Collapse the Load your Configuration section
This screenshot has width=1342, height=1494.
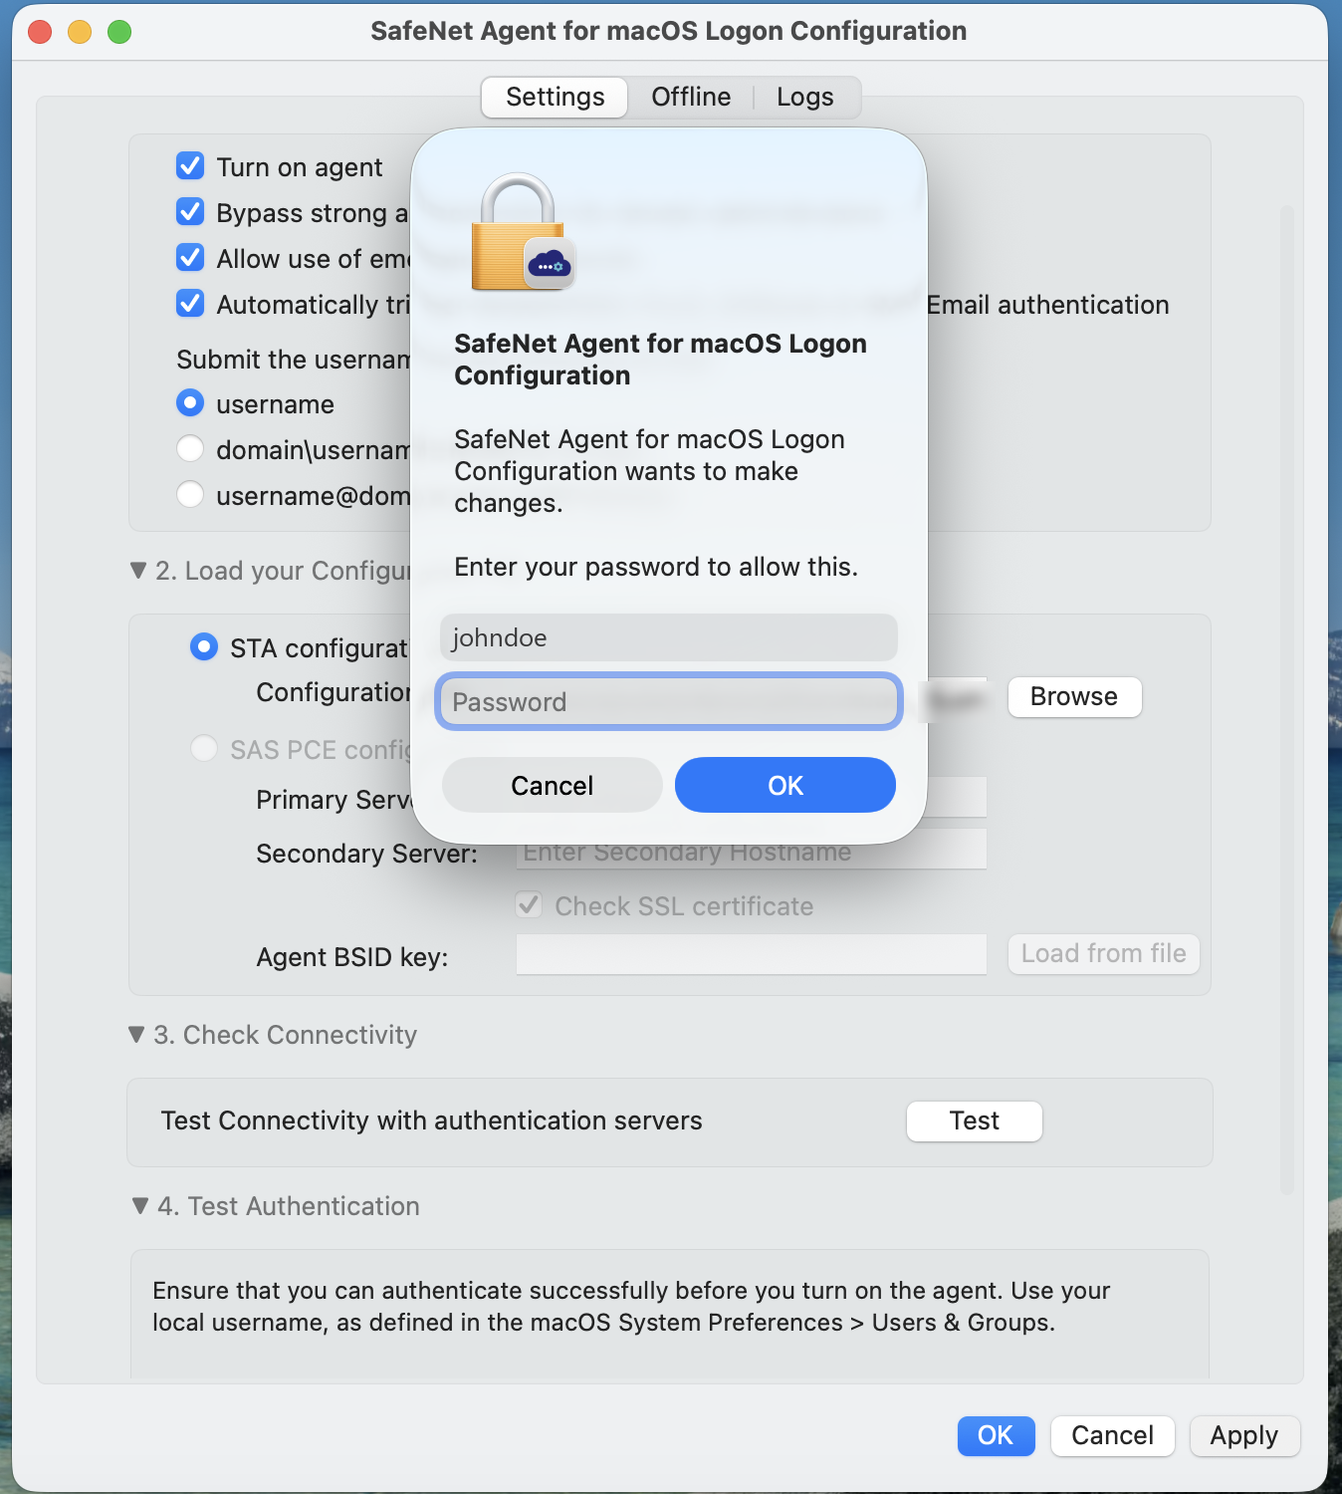tap(138, 571)
